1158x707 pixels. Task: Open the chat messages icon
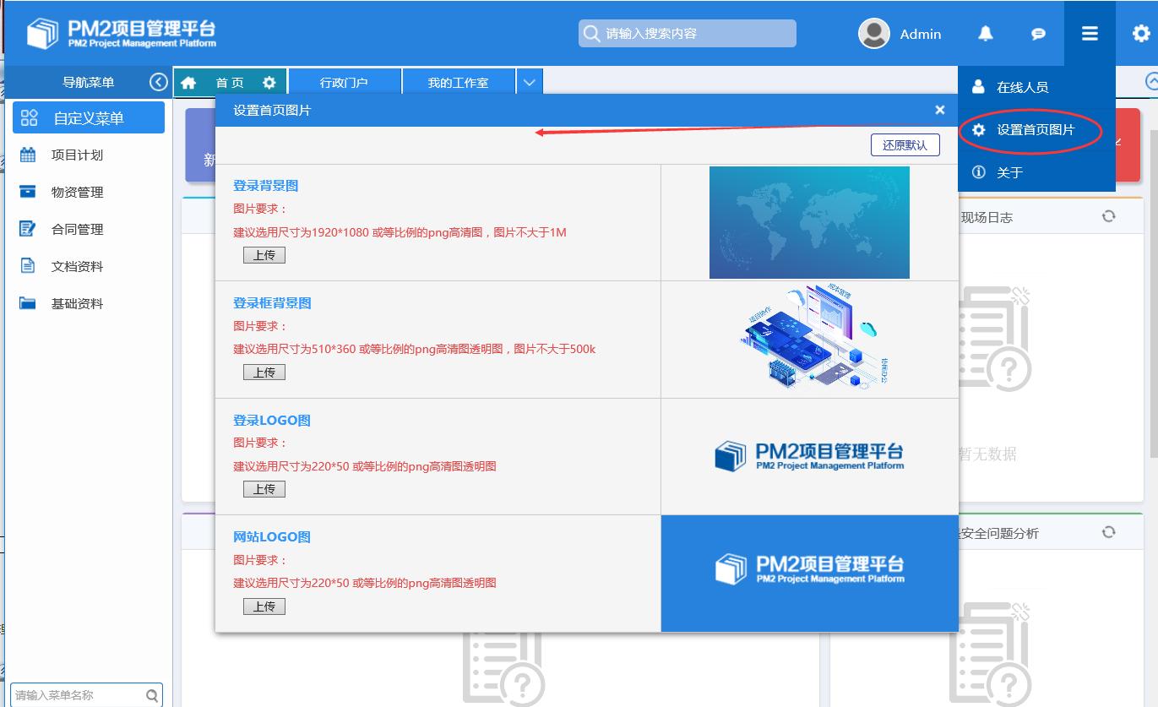pyautogui.click(x=1038, y=34)
